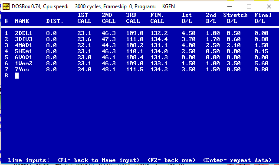Click final call value 131.1 for 4MAD1
Viewport: 279px width, 165px height.
tap(159, 45)
